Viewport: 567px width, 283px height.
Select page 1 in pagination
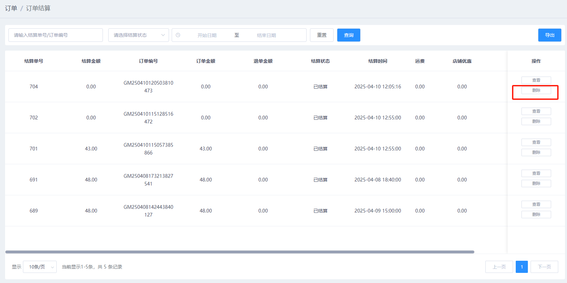pyautogui.click(x=521, y=267)
